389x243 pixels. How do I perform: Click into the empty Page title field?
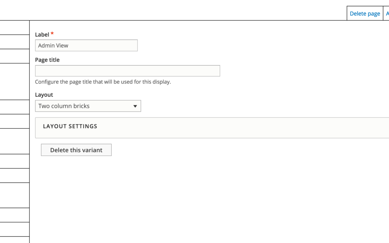click(x=127, y=71)
